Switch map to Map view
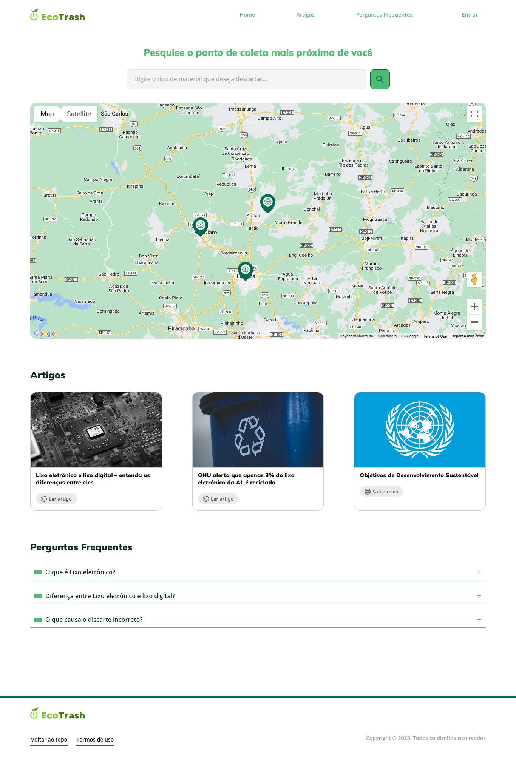Image resolution: width=516 pixels, height=757 pixels. point(47,114)
